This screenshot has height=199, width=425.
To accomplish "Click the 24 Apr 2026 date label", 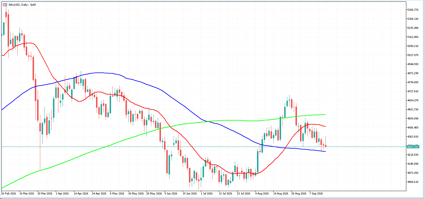I will 99,194.
